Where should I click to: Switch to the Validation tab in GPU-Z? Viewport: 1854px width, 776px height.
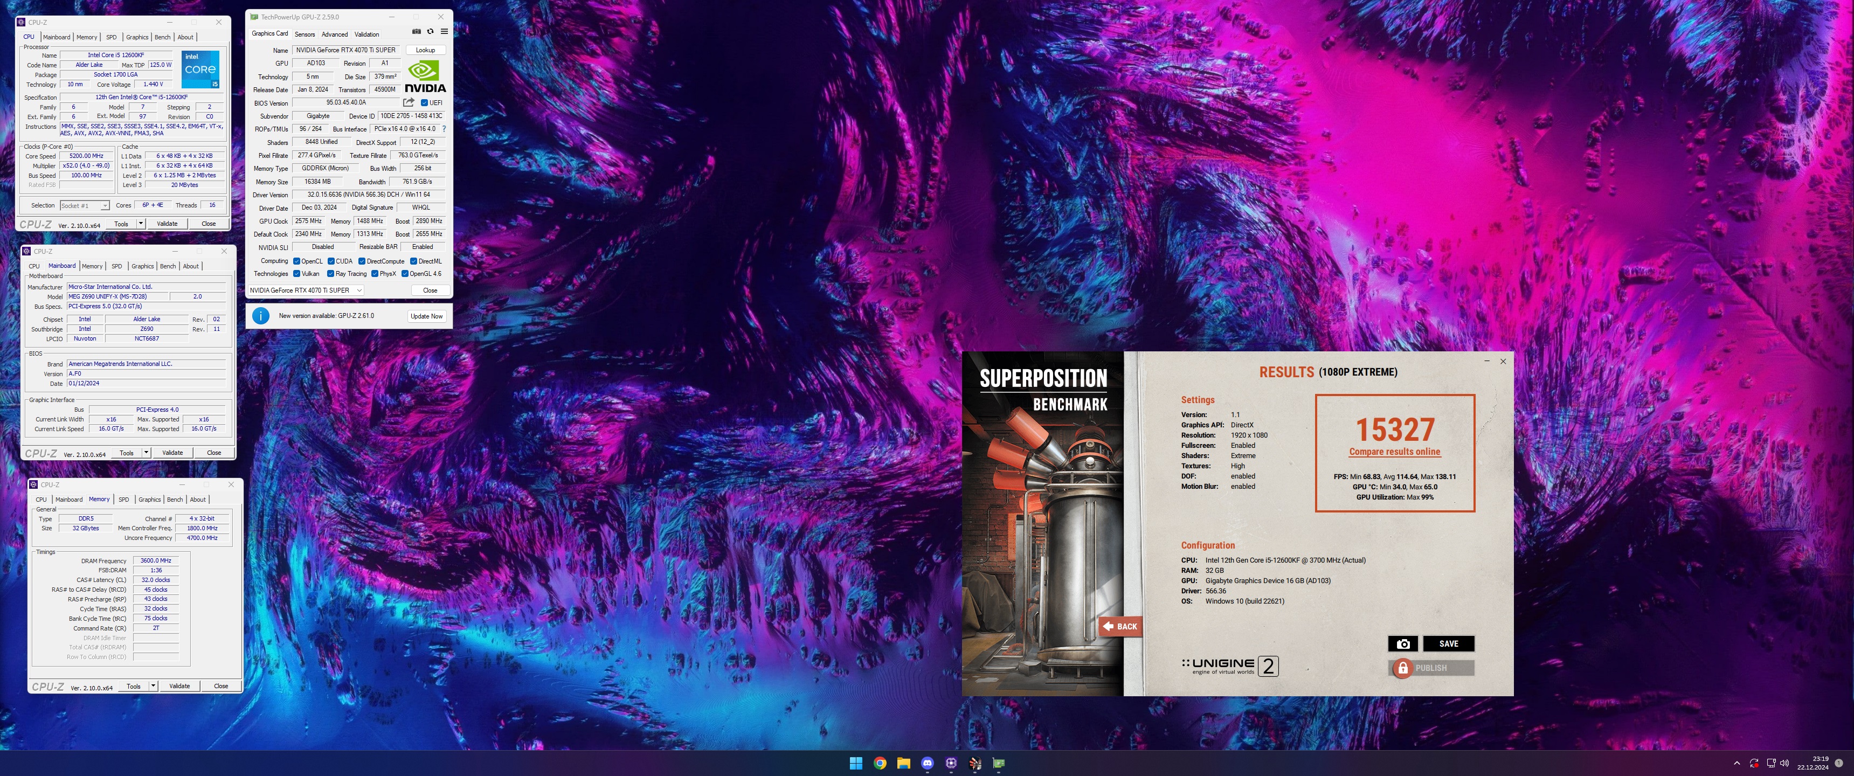coord(367,34)
